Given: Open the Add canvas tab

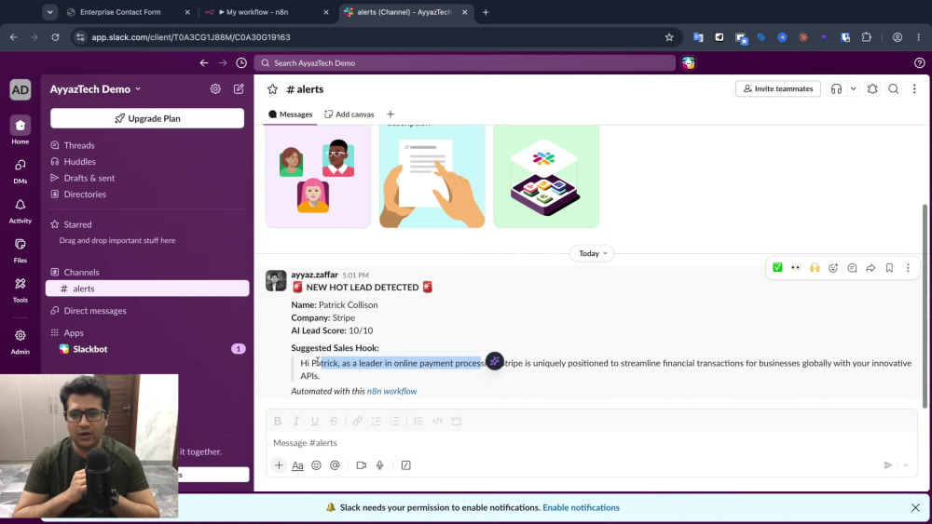Looking at the screenshot, I should click(x=349, y=114).
